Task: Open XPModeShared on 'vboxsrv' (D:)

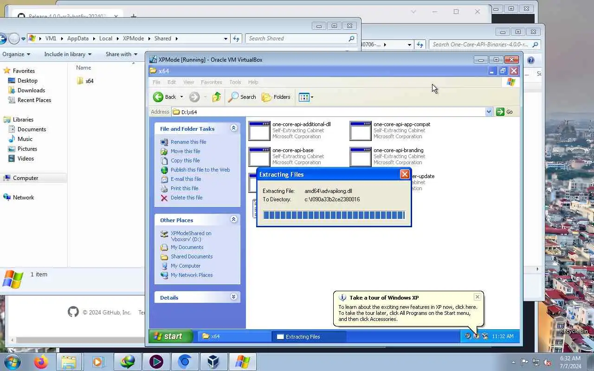Action: point(191,236)
